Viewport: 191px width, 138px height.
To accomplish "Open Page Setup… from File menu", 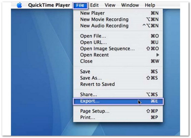I will (x=118, y=111).
